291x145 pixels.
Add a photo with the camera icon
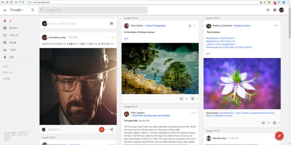pos(111,24)
